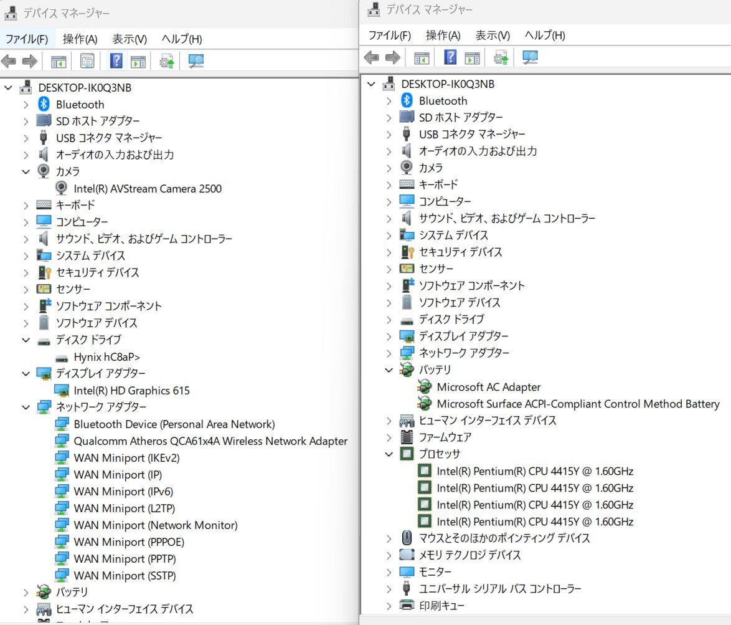The image size is (731, 625).
Task: Click Update driver icon in left window toolbar
Action: click(x=167, y=61)
